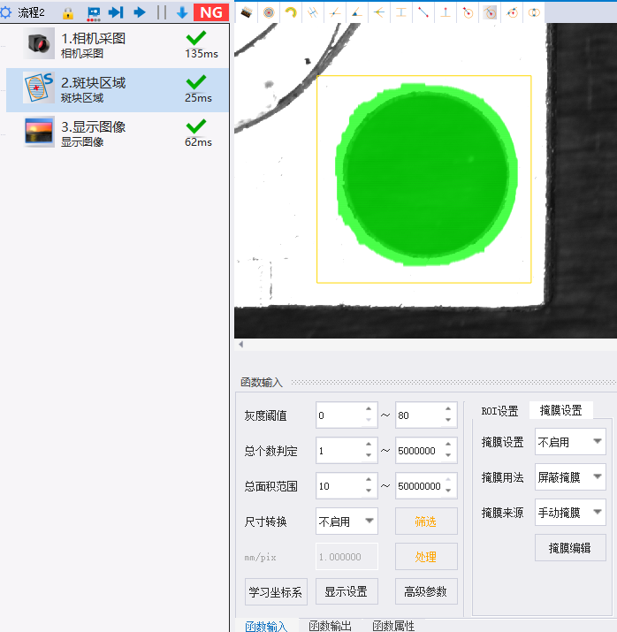Run flow to the end (skip-forward arrow)
This screenshot has width=617, height=632.
click(116, 12)
